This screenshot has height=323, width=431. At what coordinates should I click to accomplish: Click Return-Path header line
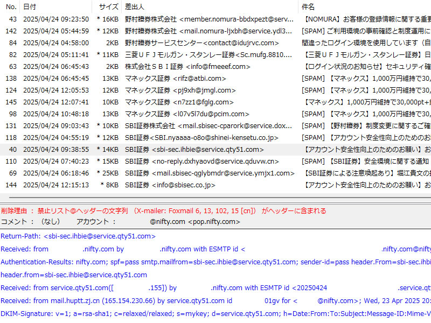[78, 236]
